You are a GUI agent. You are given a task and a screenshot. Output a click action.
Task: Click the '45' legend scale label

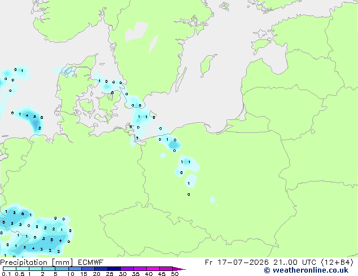(x=161, y=274)
